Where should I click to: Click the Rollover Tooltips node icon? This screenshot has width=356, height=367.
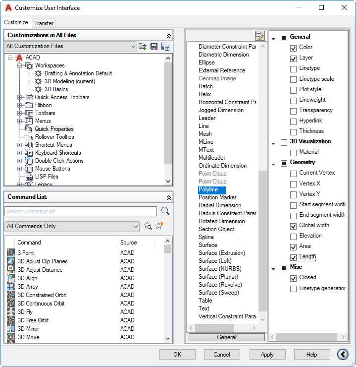(x=29, y=137)
